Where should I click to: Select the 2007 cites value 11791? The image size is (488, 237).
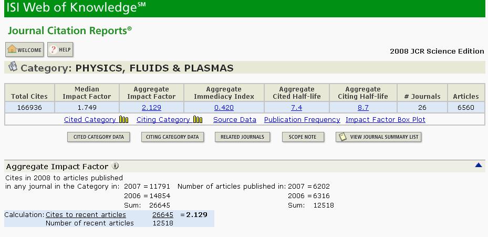[160, 187]
